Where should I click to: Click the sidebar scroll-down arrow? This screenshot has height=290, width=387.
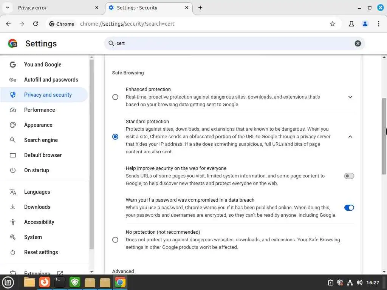(91, 272)
